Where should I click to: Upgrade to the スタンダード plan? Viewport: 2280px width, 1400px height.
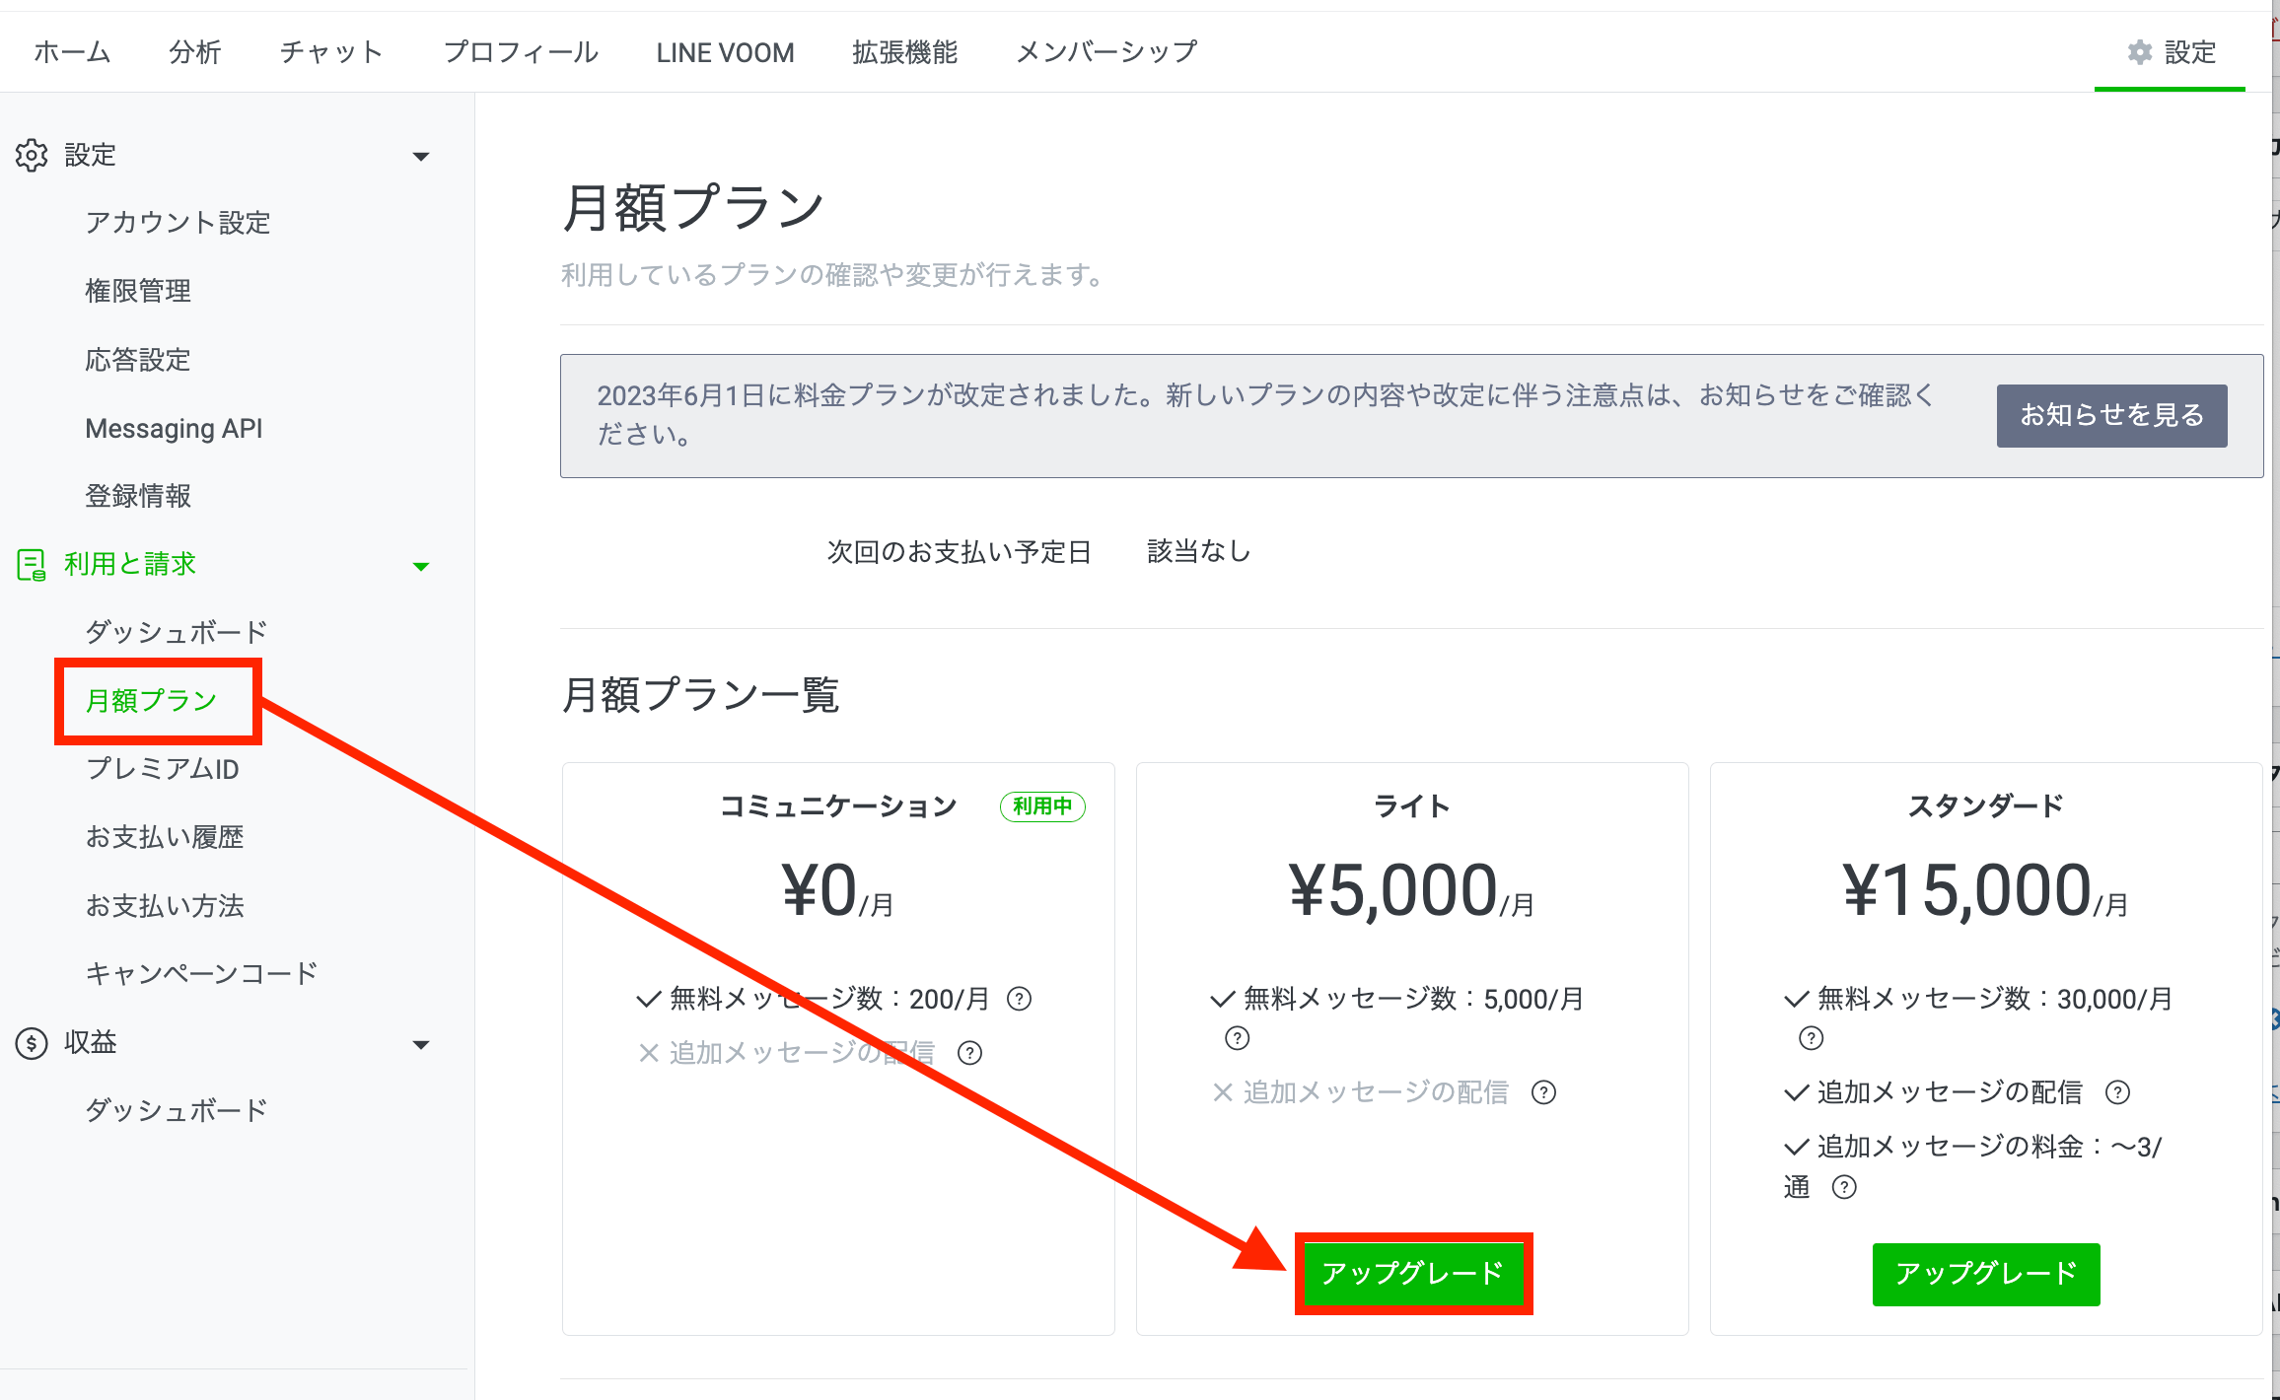click(1985, 1273)
